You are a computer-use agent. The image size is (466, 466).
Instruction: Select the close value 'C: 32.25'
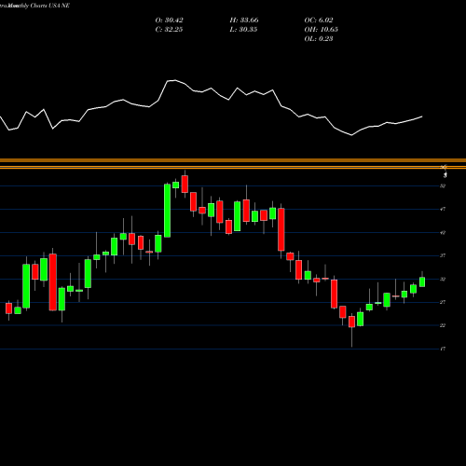click(x=169, y=30)
